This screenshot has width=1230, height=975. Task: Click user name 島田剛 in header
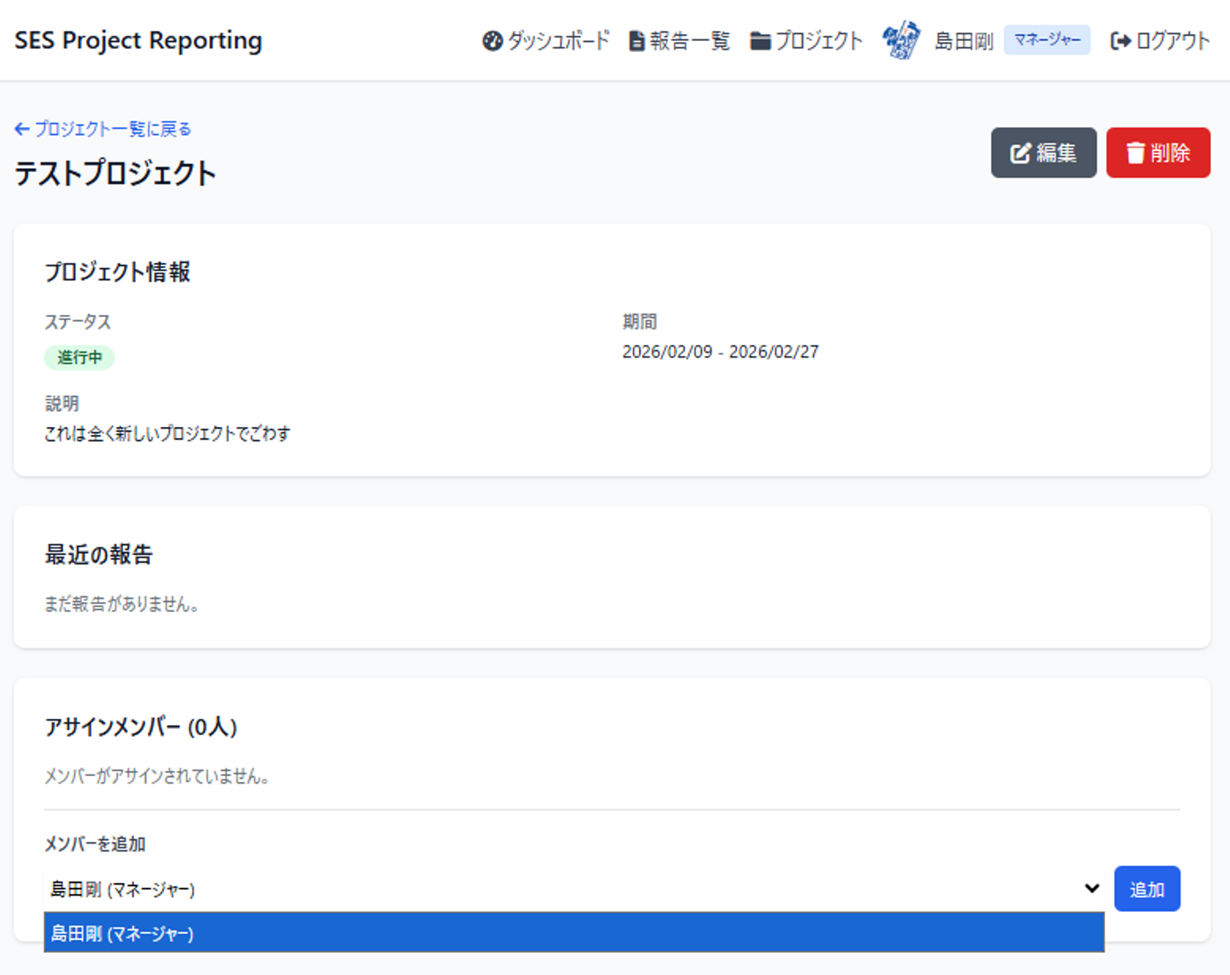point(963,40)
